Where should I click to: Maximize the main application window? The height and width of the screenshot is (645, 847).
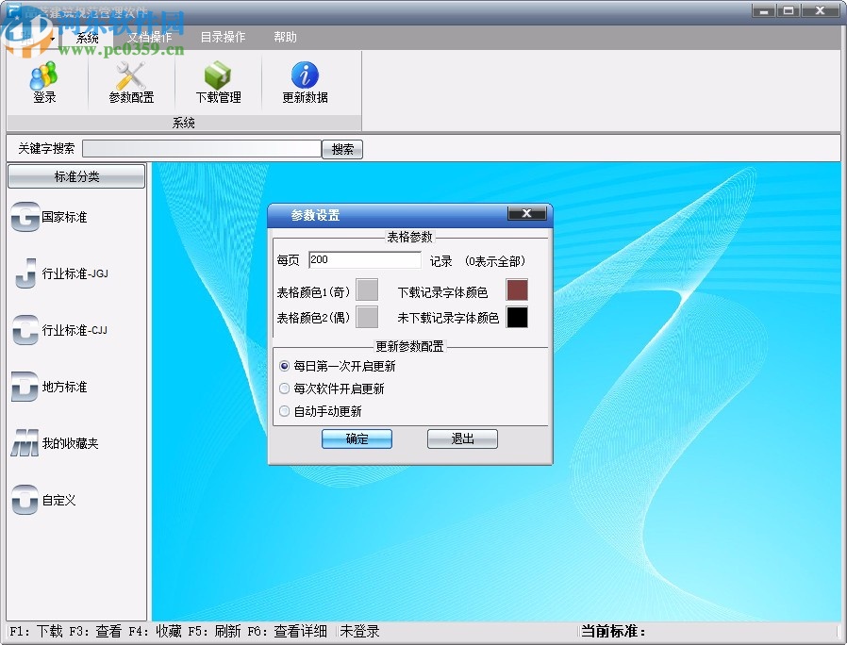click(789, 10)
